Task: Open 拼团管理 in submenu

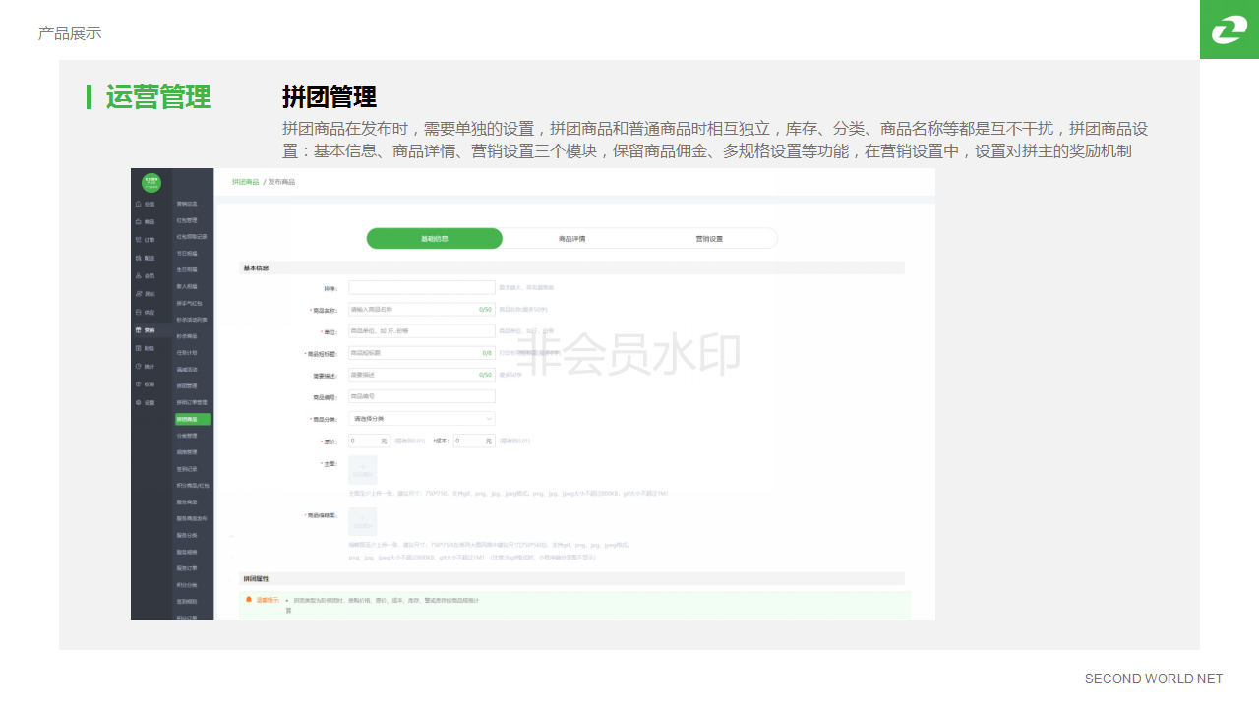Action: (x=187, y=385)
